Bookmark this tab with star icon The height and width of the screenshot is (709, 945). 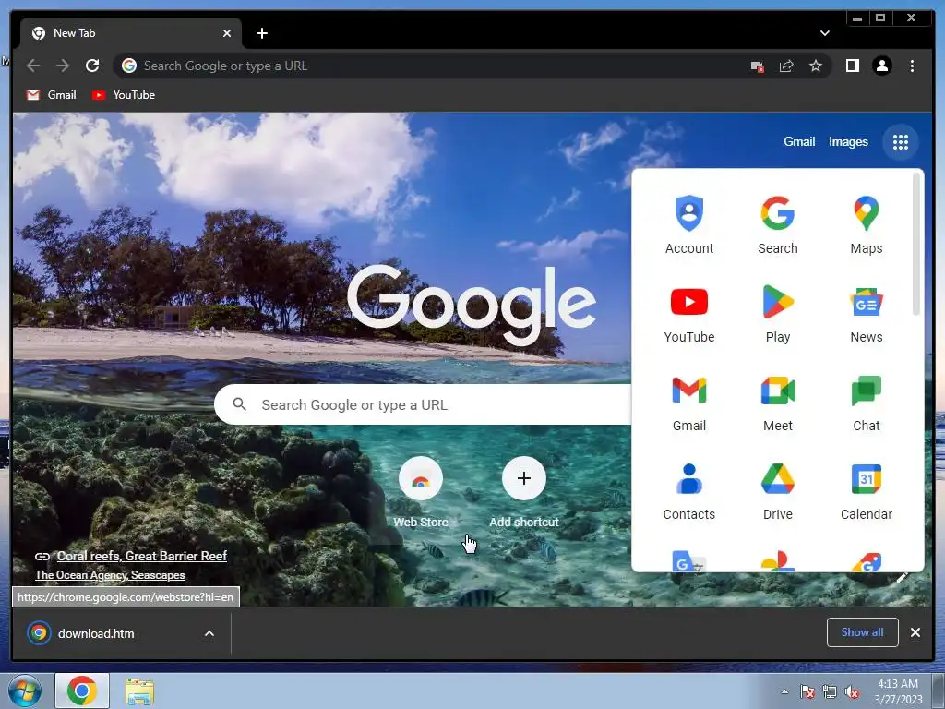pos(816,66)
